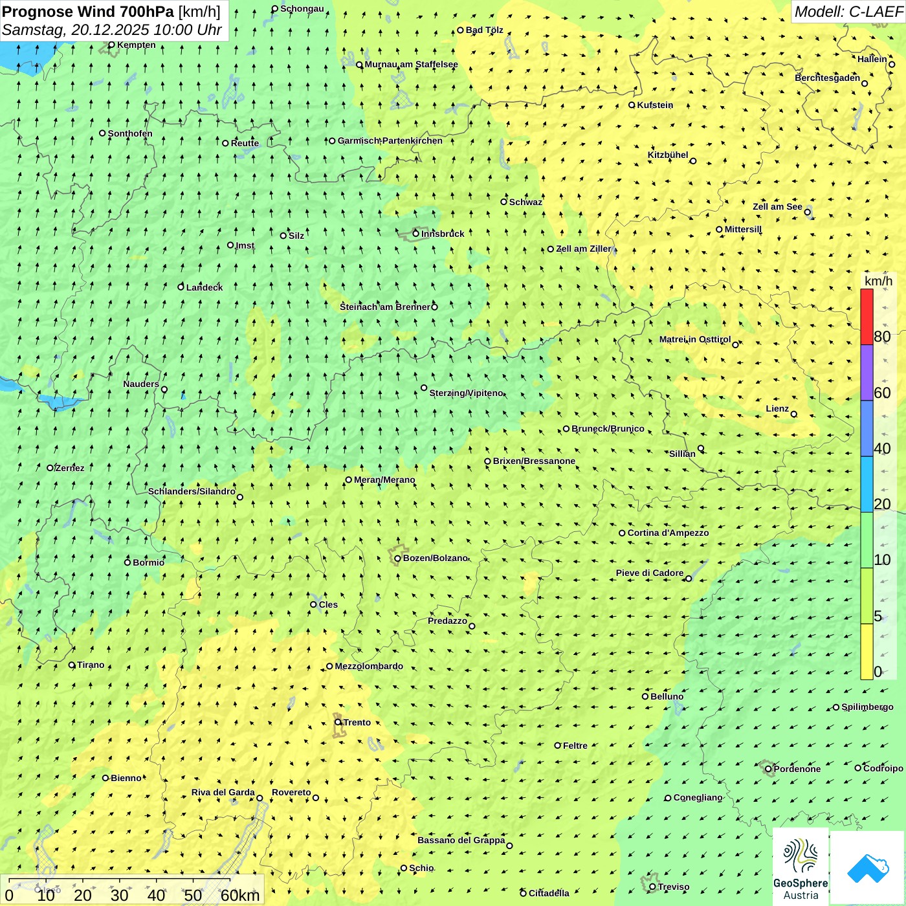Click the Zell am See location circle
This screenshot has height=906, width=906.
(807, 212)
